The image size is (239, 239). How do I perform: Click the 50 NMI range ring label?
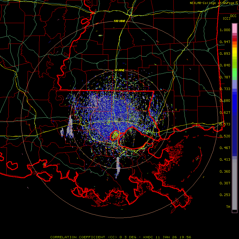tap(119, 70)
